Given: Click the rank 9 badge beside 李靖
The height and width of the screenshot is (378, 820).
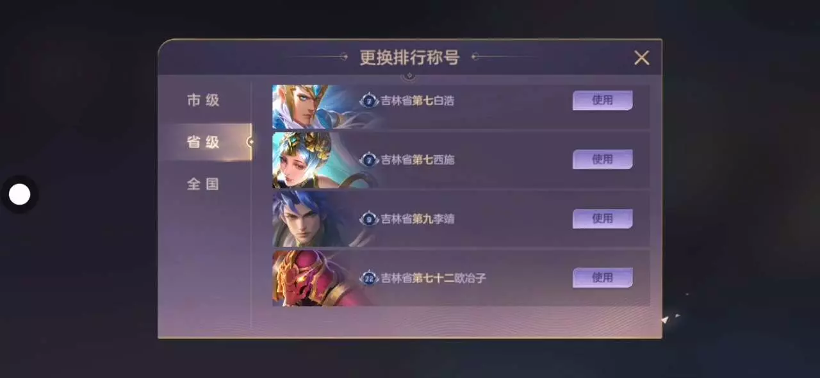Looking at the screenshot, I should [x=368, y=219].
